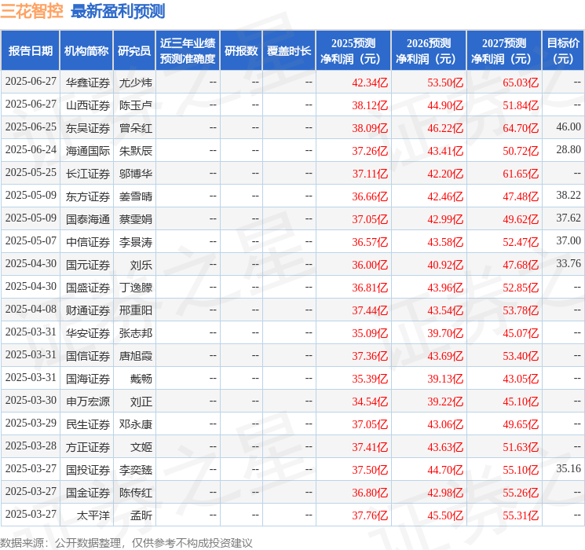This screenshot has width=585, height=550.
Task: Click the 三花智控 stock name title
Action: pyautogui.click(x=32, y=11)
